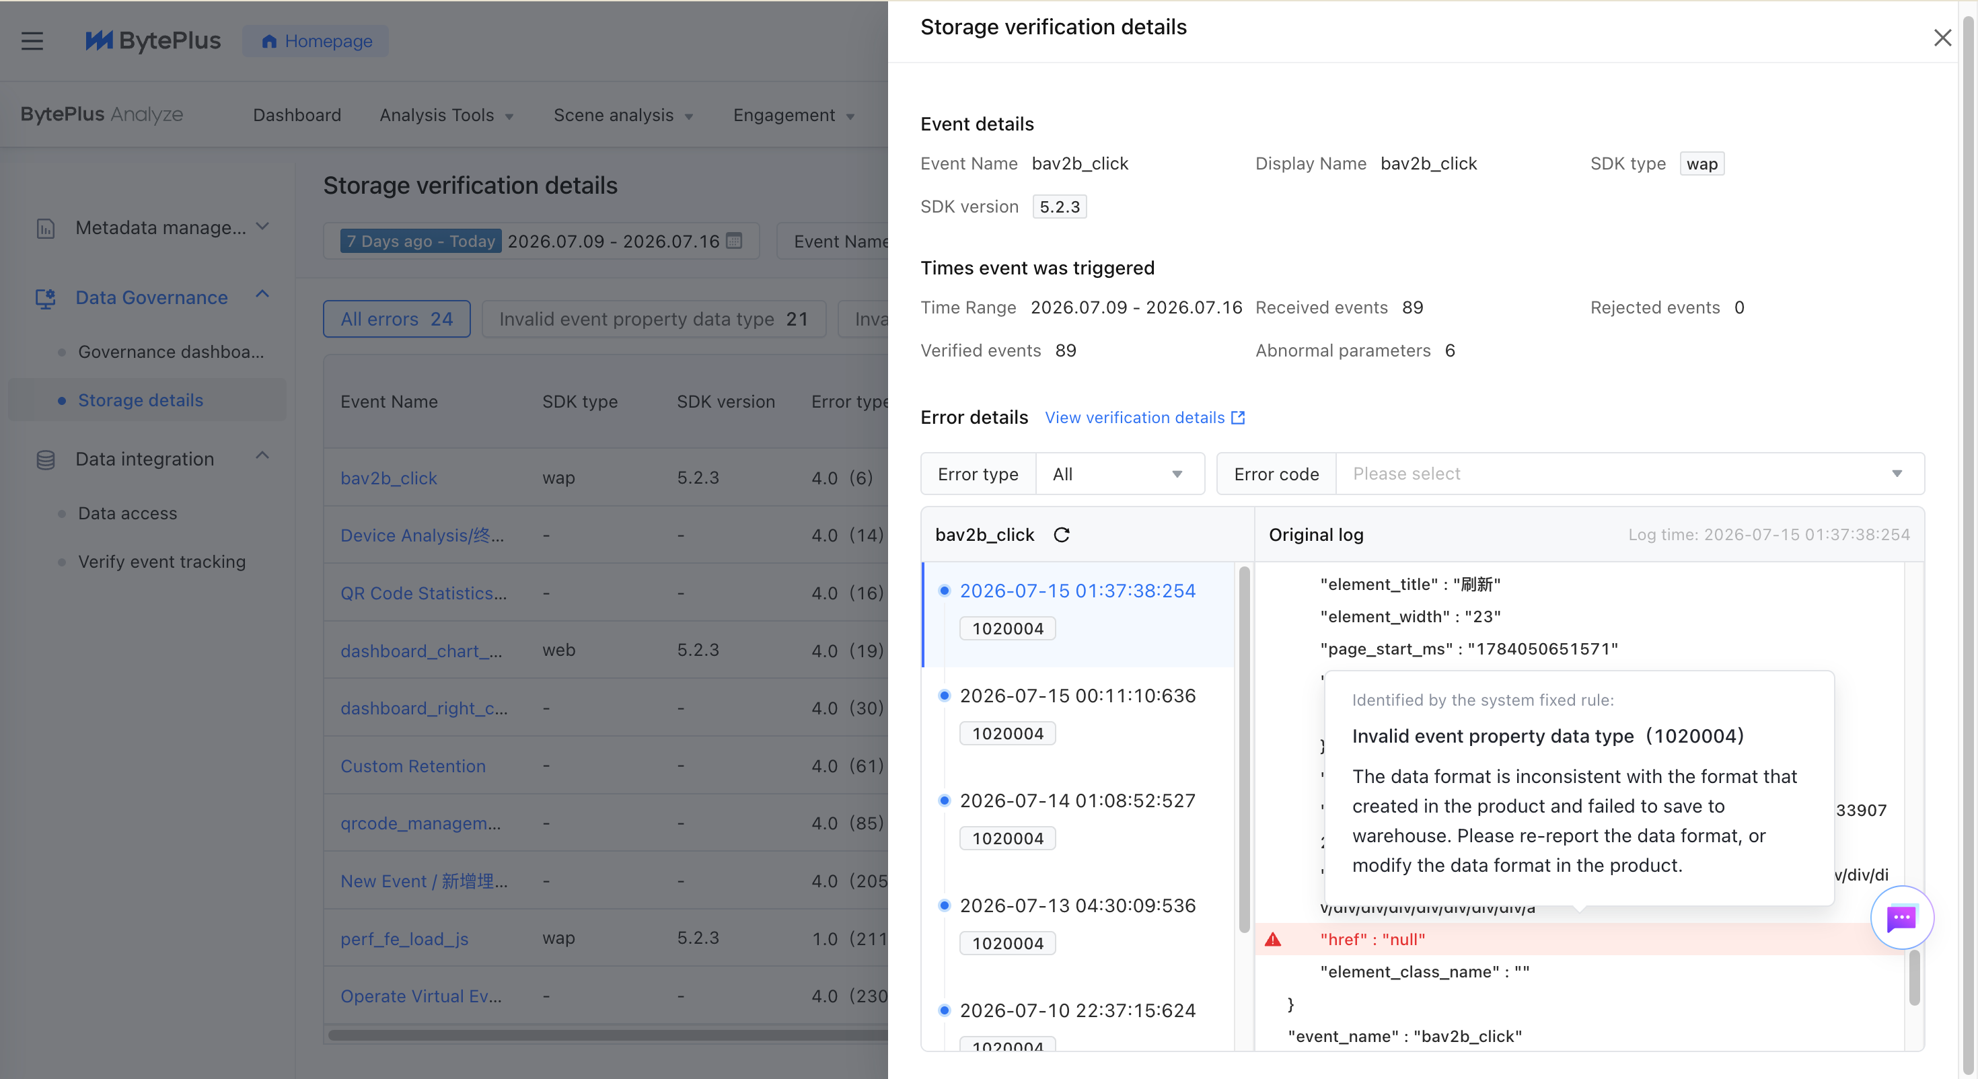Viewport: 1978px width, 1079px height.
Task: Open the hamburger menu icon
Action: pyautogui.click(x=32, y=41)
